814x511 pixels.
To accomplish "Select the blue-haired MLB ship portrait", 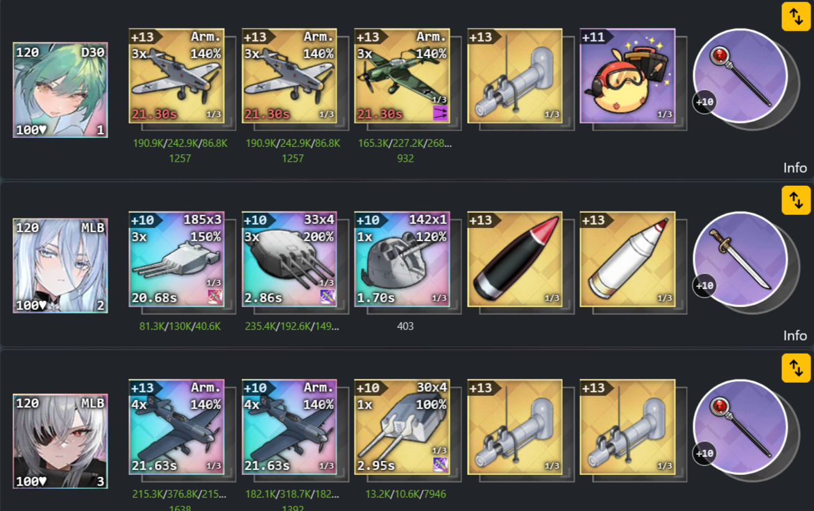I will pos(60,266).
